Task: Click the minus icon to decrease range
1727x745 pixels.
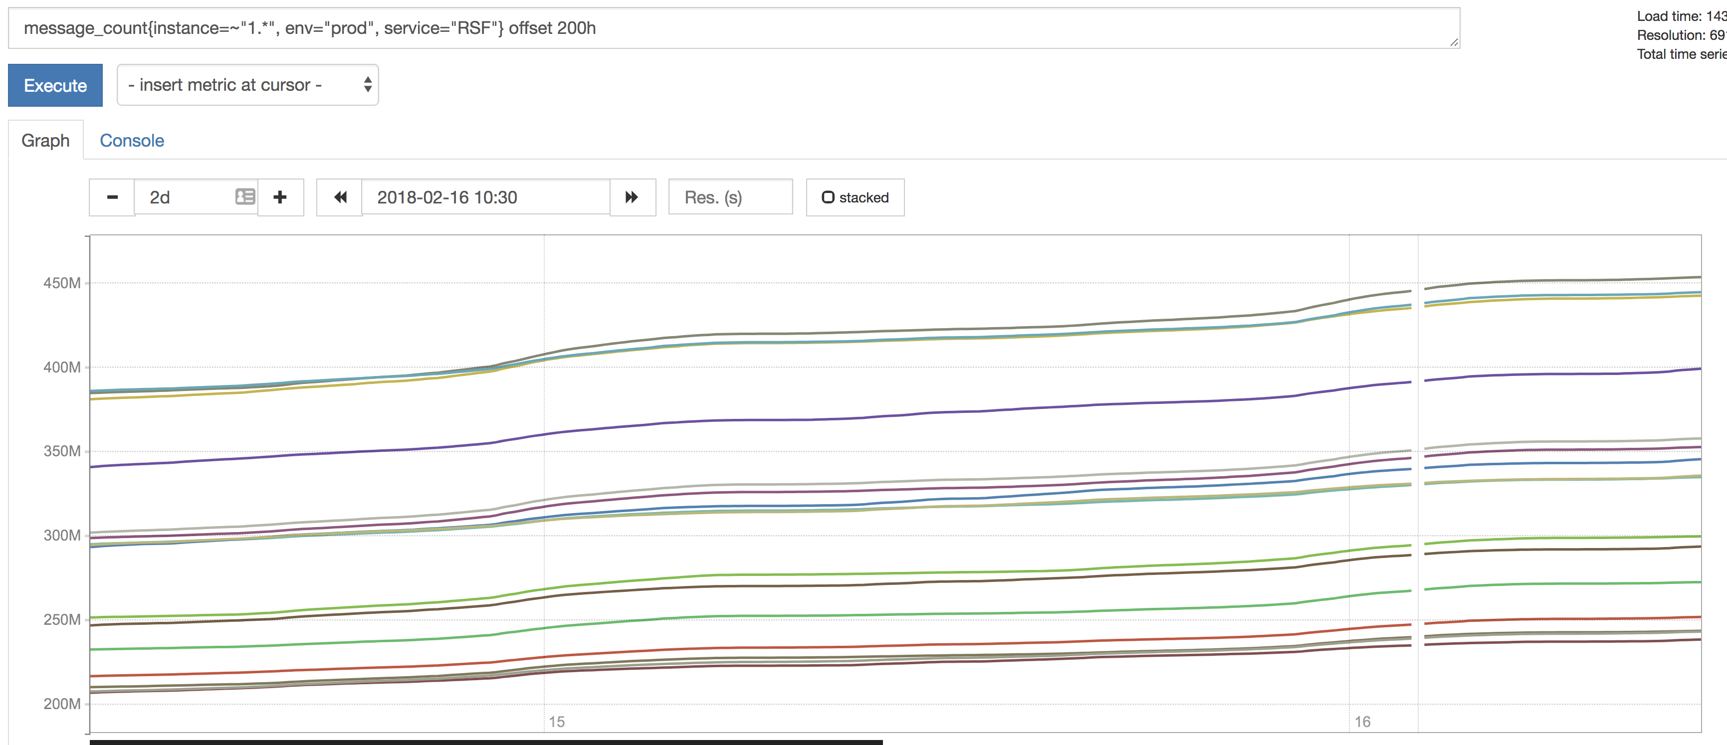Action: pyautogui.click(x=112, y=197)
